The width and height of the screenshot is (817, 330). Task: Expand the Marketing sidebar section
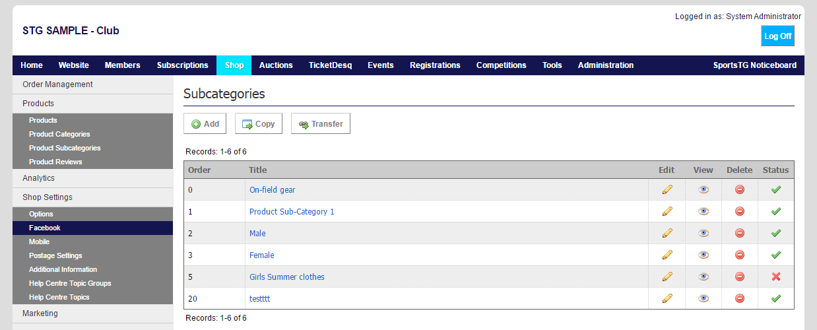pyautogui.click(x=92, y=313)
